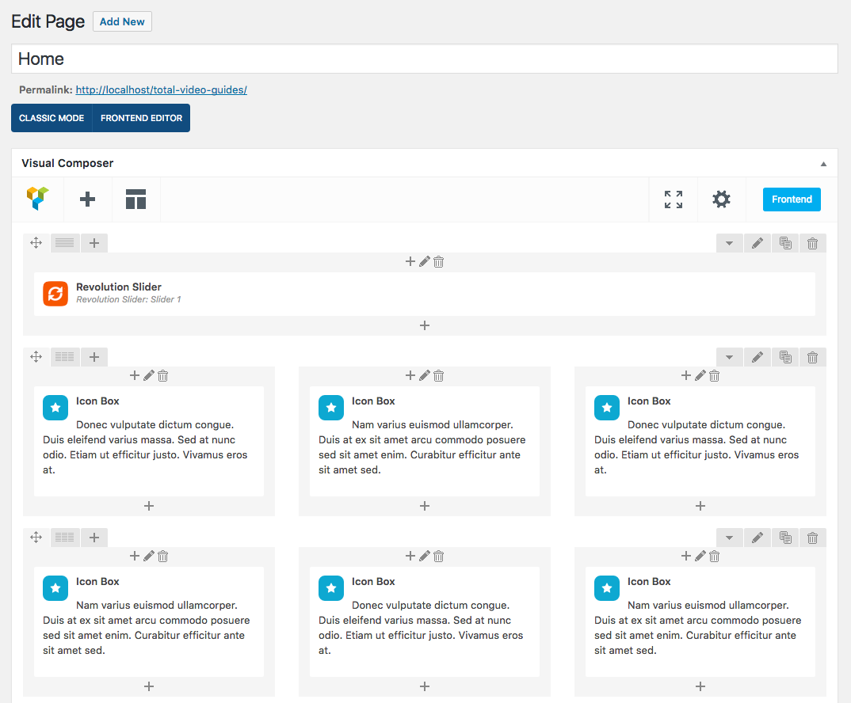Collapse the second row using its dropdown arrow
The height and width of the screenshot is (703, 851).
click(x=730, y=357)
